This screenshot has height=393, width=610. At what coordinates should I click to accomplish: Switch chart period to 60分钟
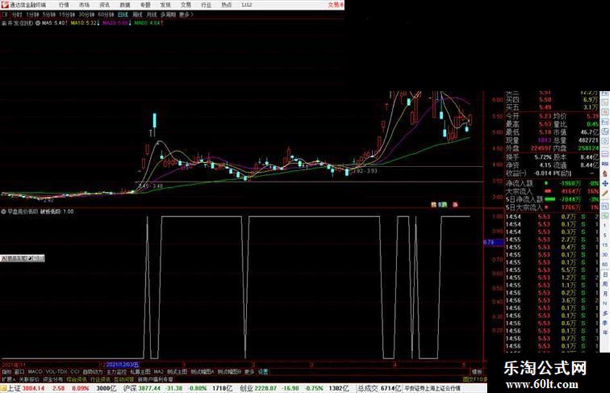tap(106, 14)
